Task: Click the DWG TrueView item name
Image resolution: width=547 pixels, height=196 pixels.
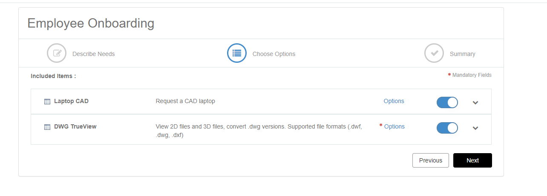Action: pyautogui.click(x=75, y=126)
